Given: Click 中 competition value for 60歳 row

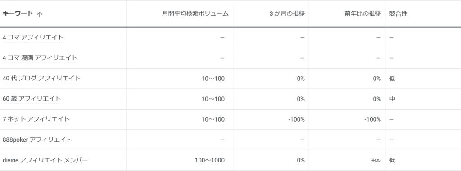Looking at the screenshot, I should (392, 99).
